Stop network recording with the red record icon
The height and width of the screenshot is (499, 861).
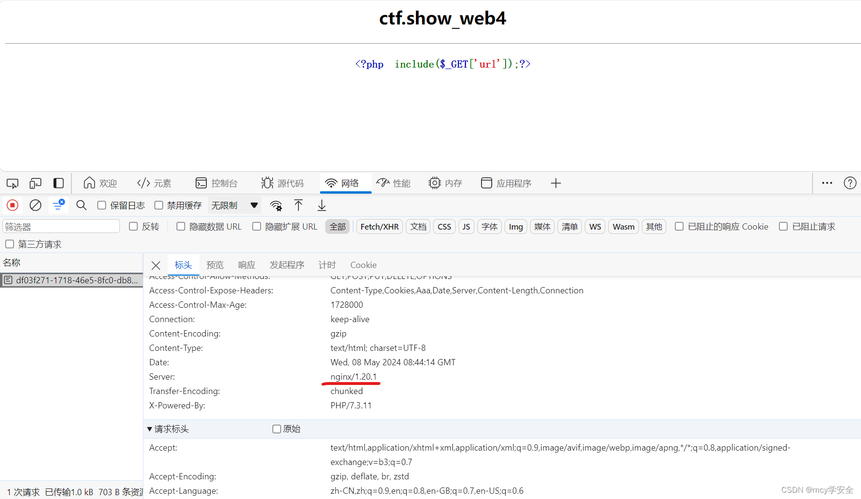point(12,205)
